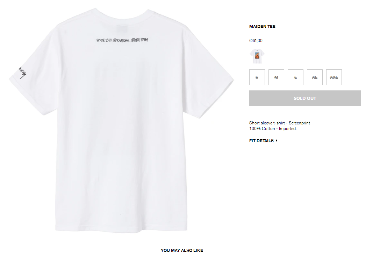Click the grey SOLD OUT button
This screenshot has height=260, width=366.
[x=305, y=98]
